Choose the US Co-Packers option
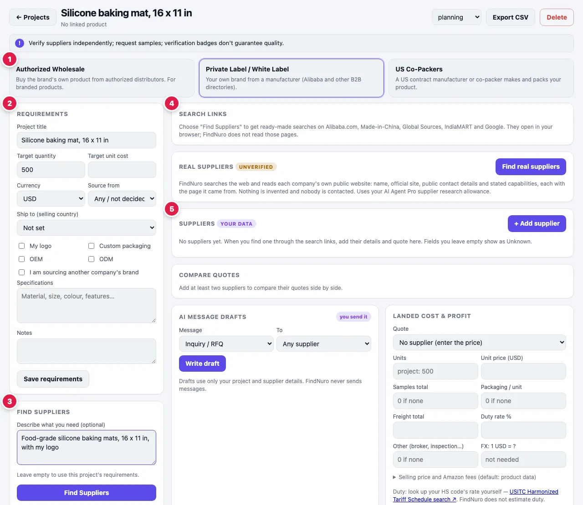Viewport: 583px width, 505px height. (481, 78)
